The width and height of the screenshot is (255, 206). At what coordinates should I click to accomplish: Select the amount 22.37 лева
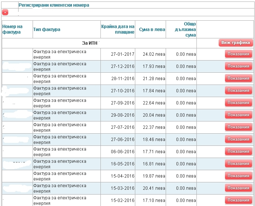point(154,127)
